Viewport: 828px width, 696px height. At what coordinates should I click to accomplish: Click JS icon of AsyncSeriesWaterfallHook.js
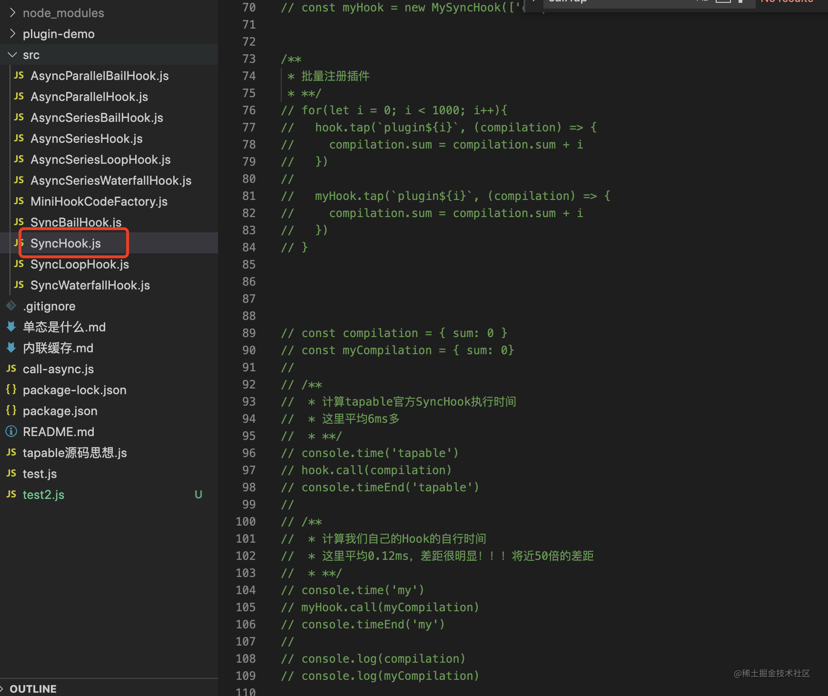tap(19, 180)
